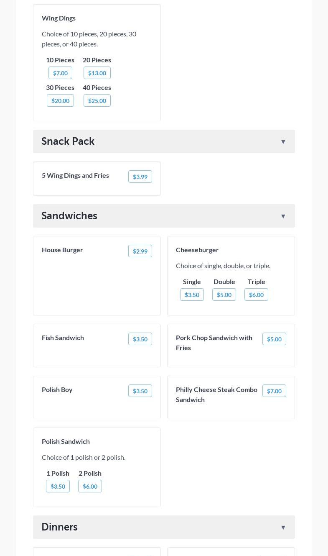328x556 pixels.
Task: Select 1 Polish for $3.50
Action: [x=58, y=486]
